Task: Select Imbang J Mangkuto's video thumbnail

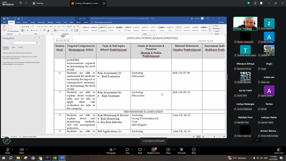Action: tap(245, 23)
